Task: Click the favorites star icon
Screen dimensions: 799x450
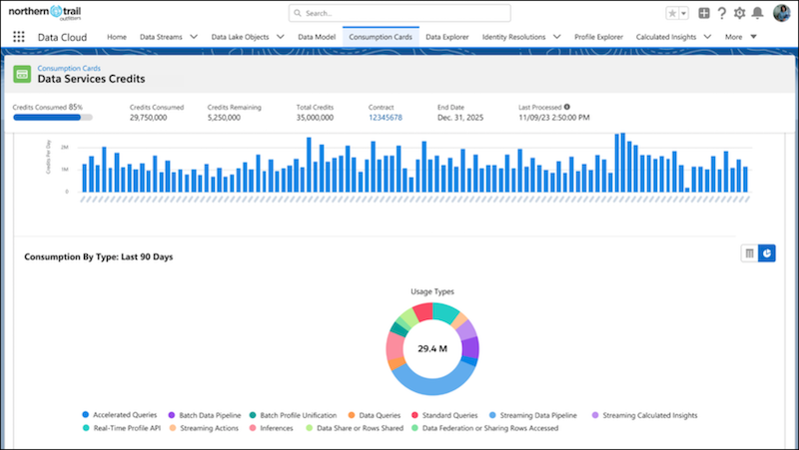Action: pyautogui.click(x=672, y=13)
